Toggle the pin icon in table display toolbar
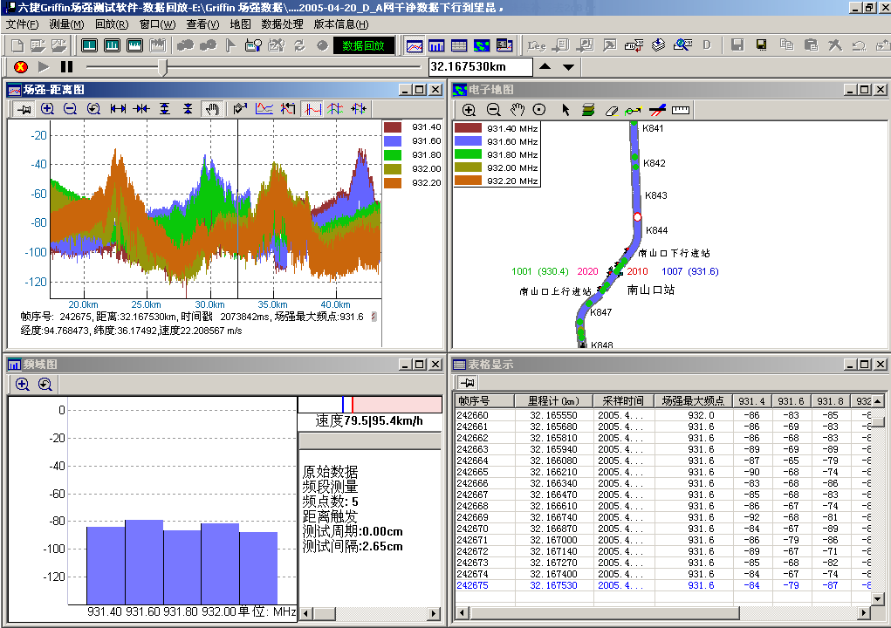The image size is (891, 628). coord(467,383)
